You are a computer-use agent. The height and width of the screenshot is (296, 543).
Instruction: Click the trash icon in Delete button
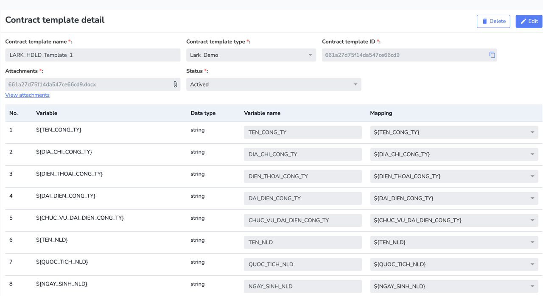[485, 21]
